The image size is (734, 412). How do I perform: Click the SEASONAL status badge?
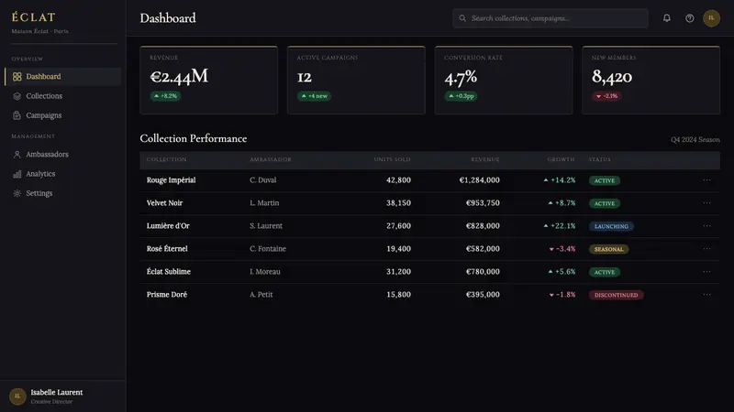(x=608, y=249)
